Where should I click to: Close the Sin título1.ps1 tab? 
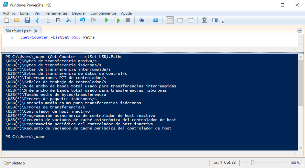tap(36, 31)
